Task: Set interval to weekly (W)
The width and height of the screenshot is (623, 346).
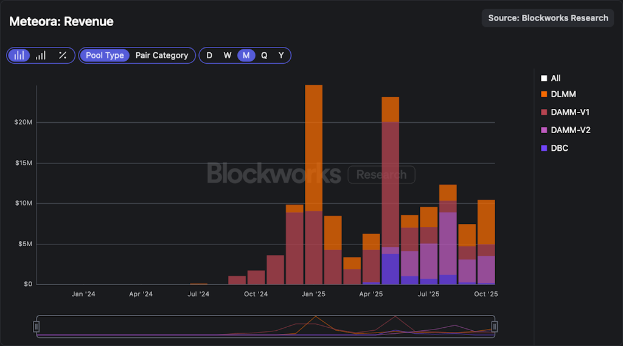Action: coord(227,55)
